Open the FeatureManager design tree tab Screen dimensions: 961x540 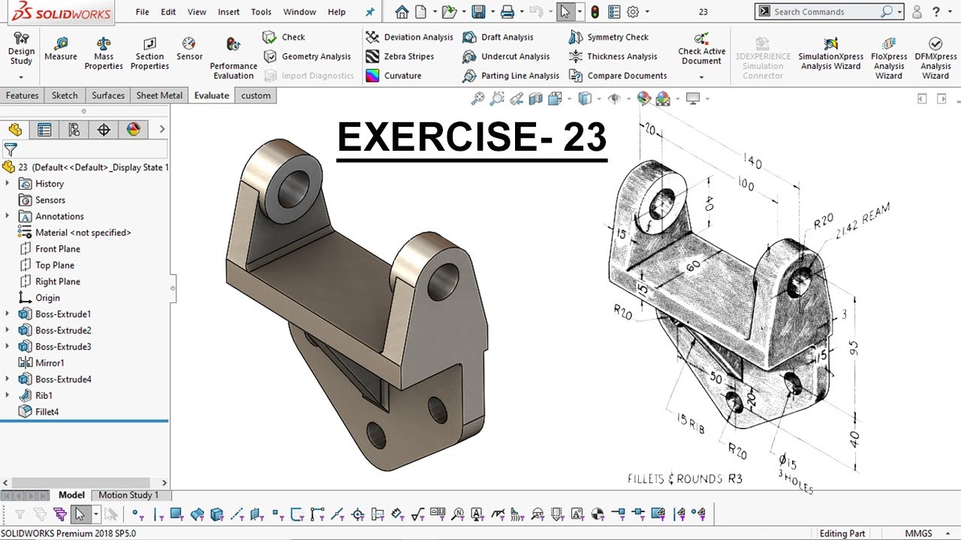tap(15, 130)
